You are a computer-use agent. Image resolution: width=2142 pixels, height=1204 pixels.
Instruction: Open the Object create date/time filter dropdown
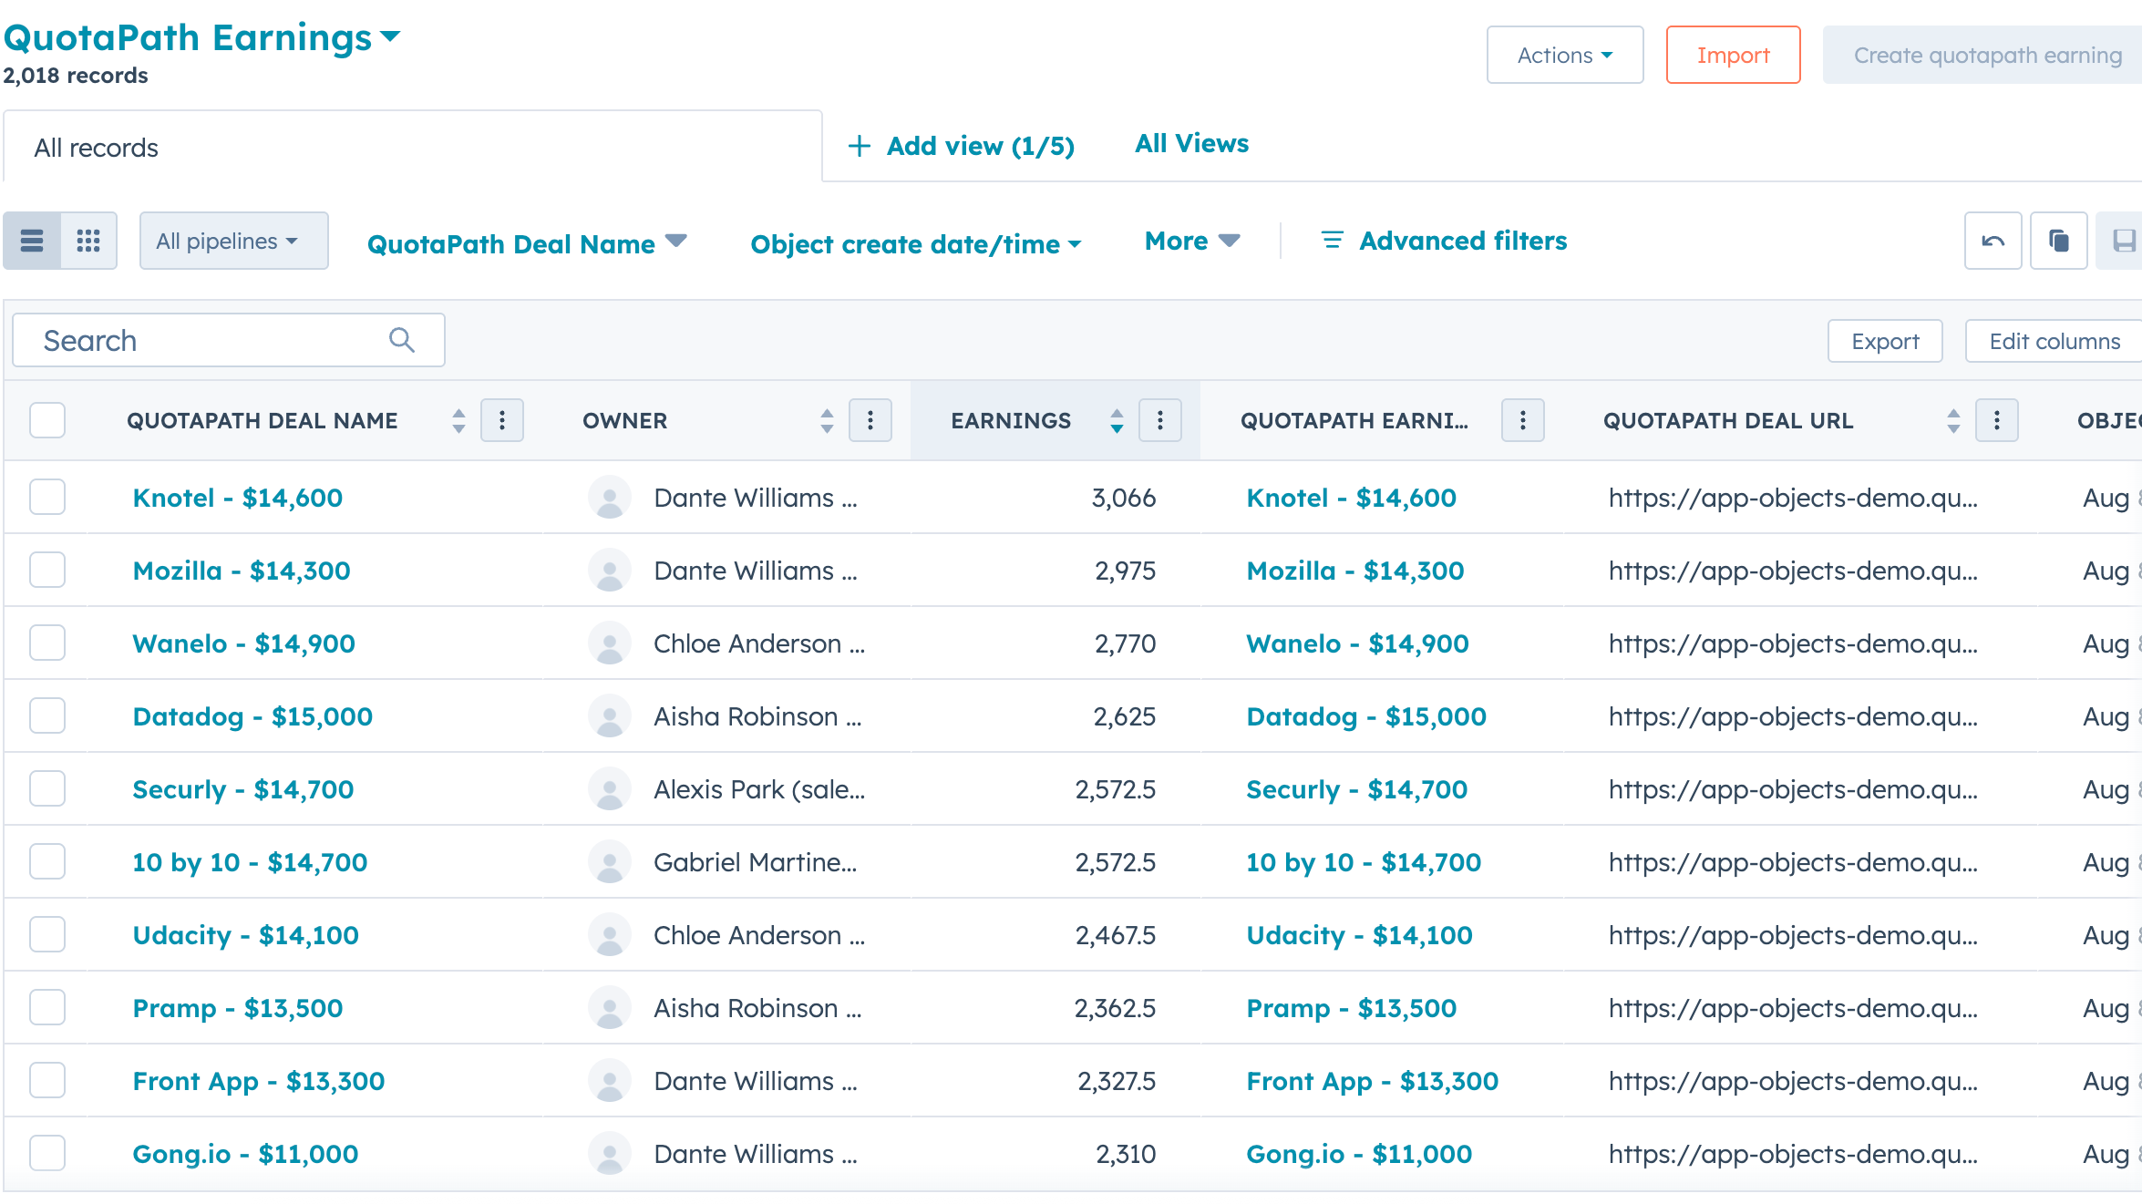pyautogui.click(x=914, y=243)
